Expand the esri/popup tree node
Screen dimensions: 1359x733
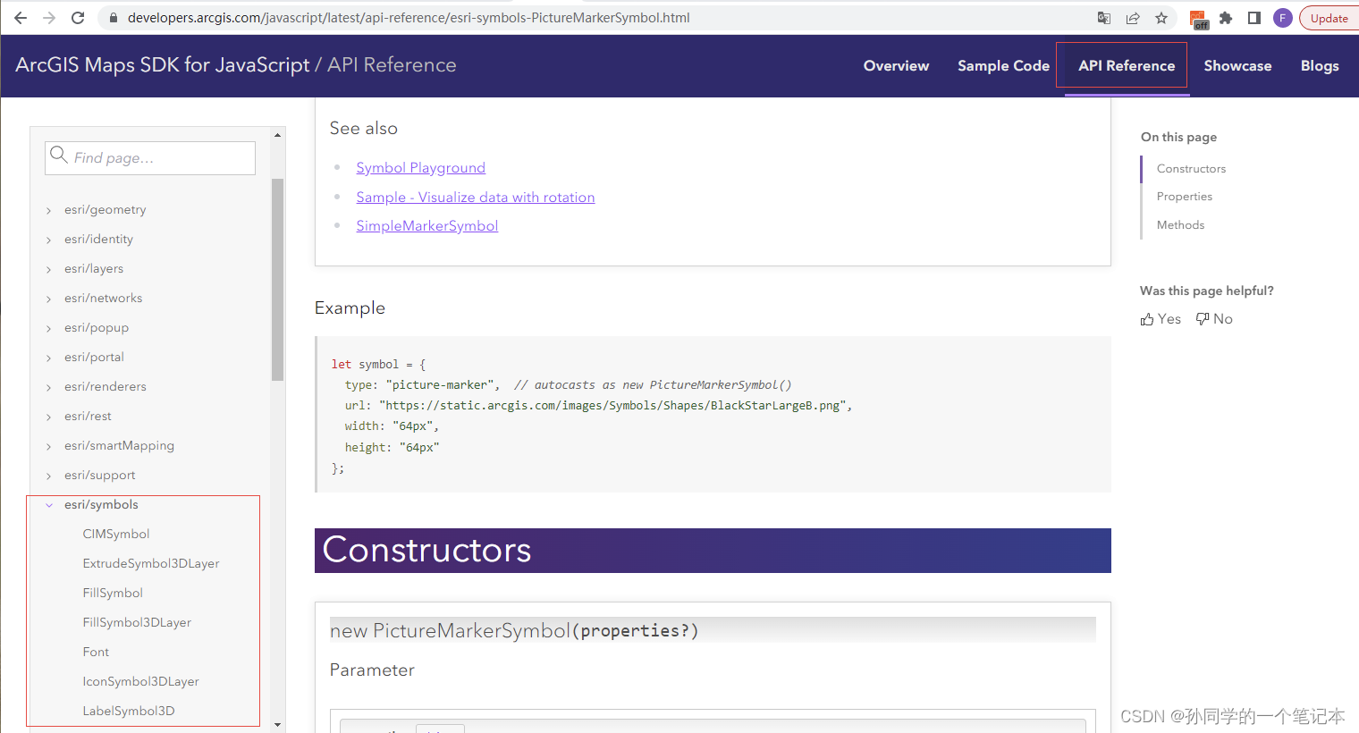click(48, 329)
